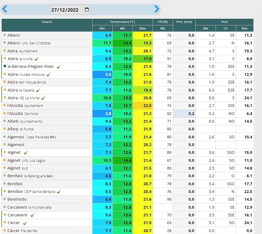Open the Benifaió station link
The image size is (262, 234).
[x=15, y=184]
